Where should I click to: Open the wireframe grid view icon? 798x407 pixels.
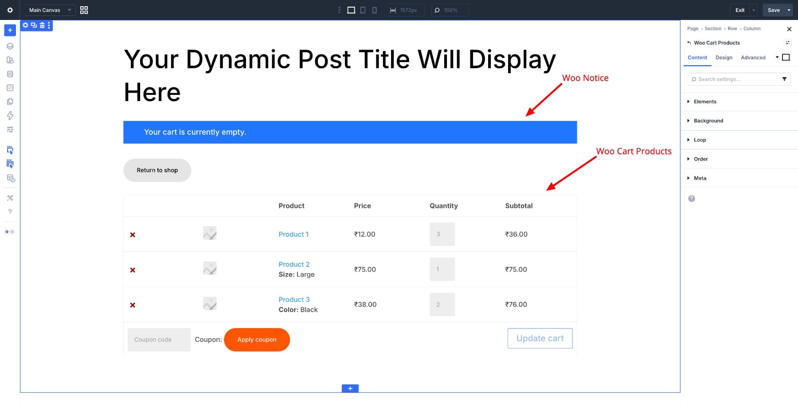click(x=84, y=10)
